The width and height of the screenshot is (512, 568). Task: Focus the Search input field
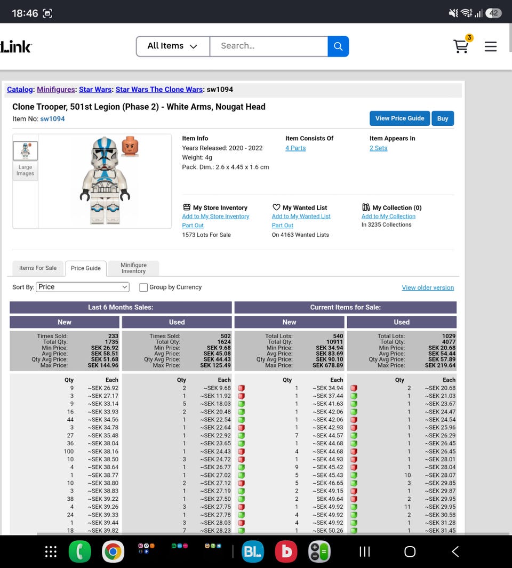point(269,46)
